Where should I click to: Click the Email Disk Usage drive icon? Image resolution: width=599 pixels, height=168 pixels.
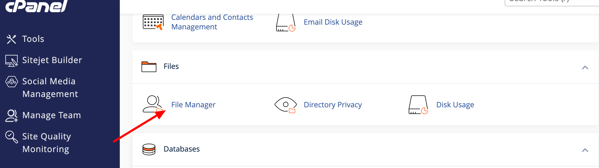(x=286, y=22)
